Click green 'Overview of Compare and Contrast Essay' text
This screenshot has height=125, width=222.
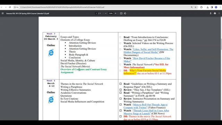84,71
